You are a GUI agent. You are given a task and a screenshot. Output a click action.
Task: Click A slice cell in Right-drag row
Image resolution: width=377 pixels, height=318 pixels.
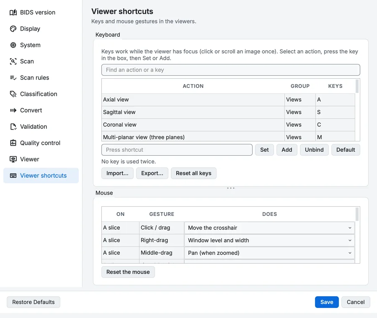click(121, 240)
